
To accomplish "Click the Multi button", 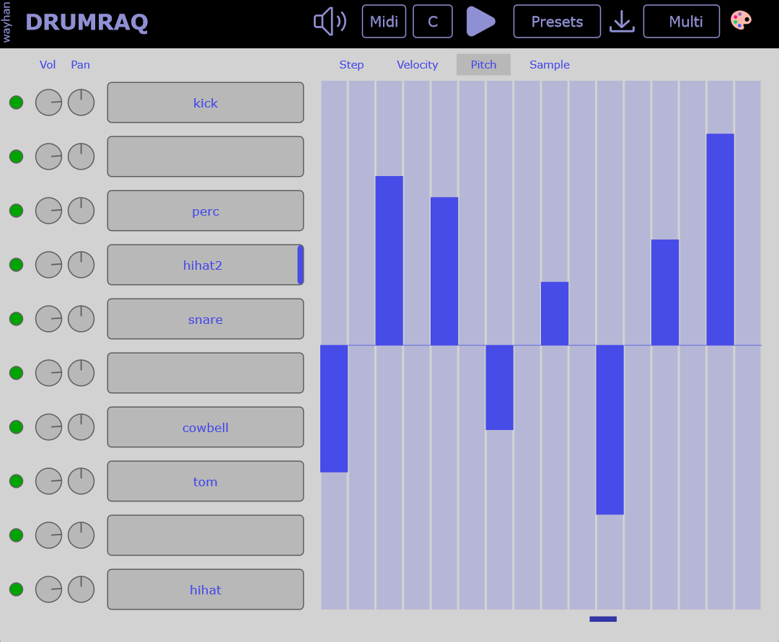I will click(x=682, y=22).
